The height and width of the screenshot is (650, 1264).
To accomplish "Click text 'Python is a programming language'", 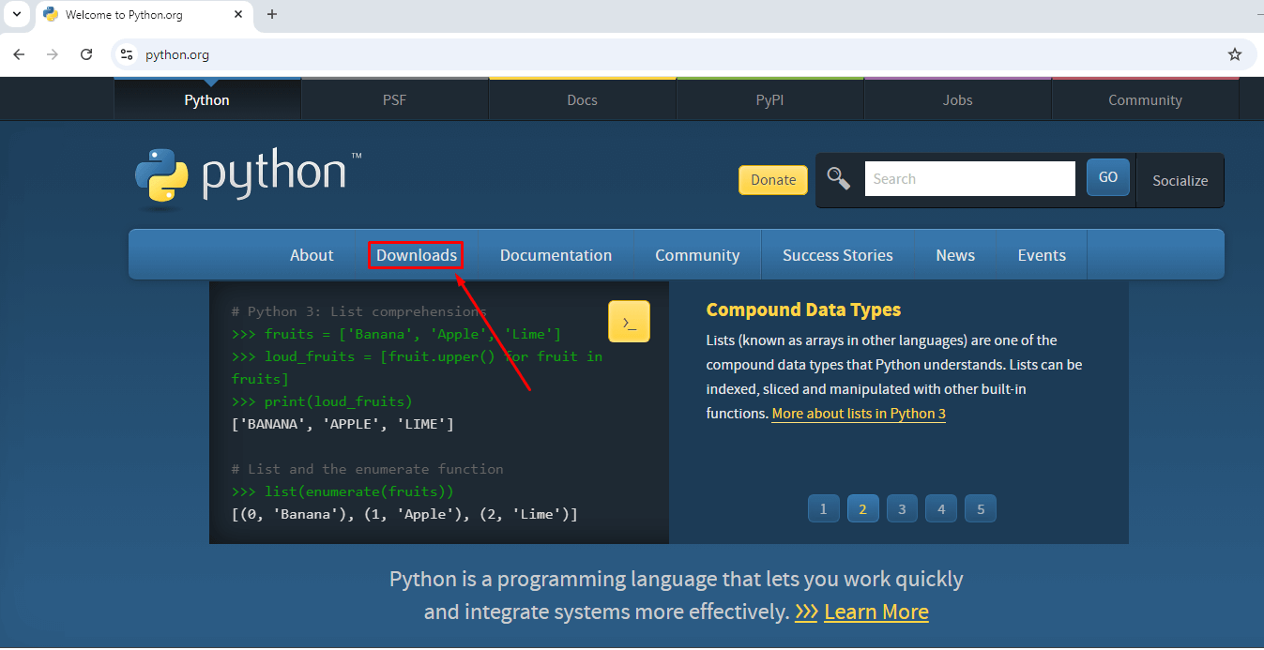I will tap(552, 579).
